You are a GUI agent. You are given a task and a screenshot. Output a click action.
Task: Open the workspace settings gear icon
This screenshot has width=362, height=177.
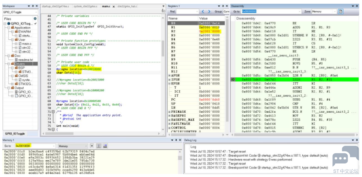(x=35, y=18)
